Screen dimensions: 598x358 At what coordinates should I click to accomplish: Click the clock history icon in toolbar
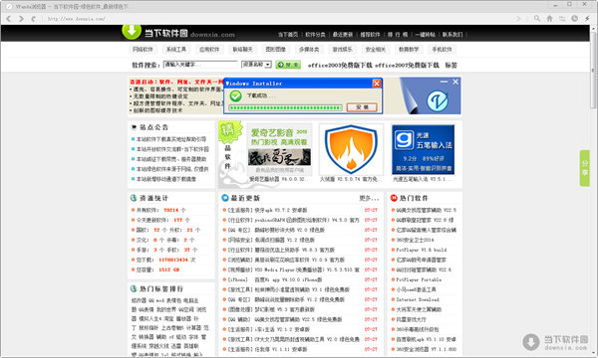pyautogui.click(x=575, y=18)
